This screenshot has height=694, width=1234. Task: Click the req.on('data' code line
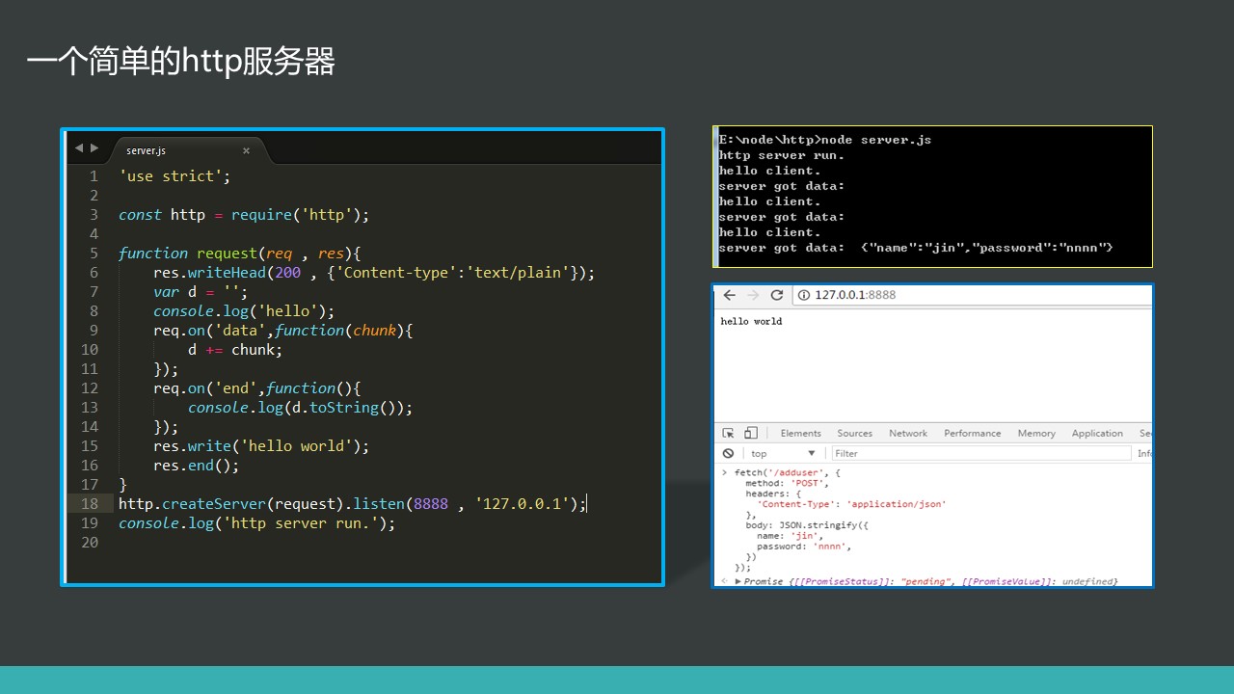[x=282, y=331]
